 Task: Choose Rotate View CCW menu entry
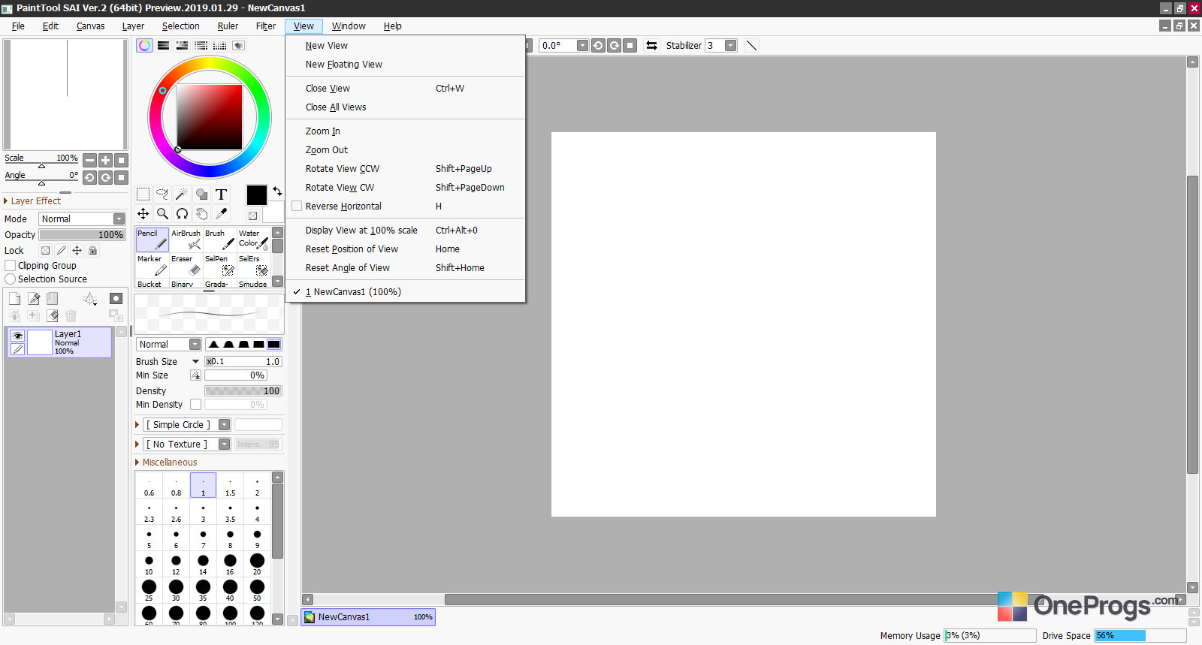click(x=405, y=169)
